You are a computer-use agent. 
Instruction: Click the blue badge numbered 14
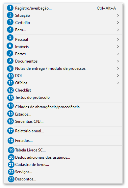click(x=11, y=106)
